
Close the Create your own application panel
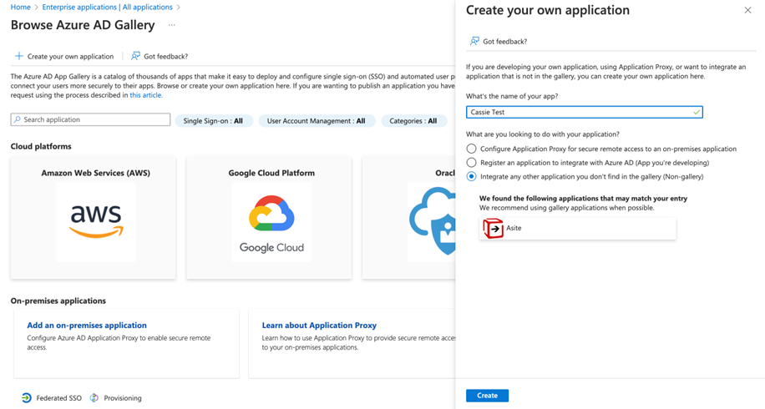(x=747, y=11)
